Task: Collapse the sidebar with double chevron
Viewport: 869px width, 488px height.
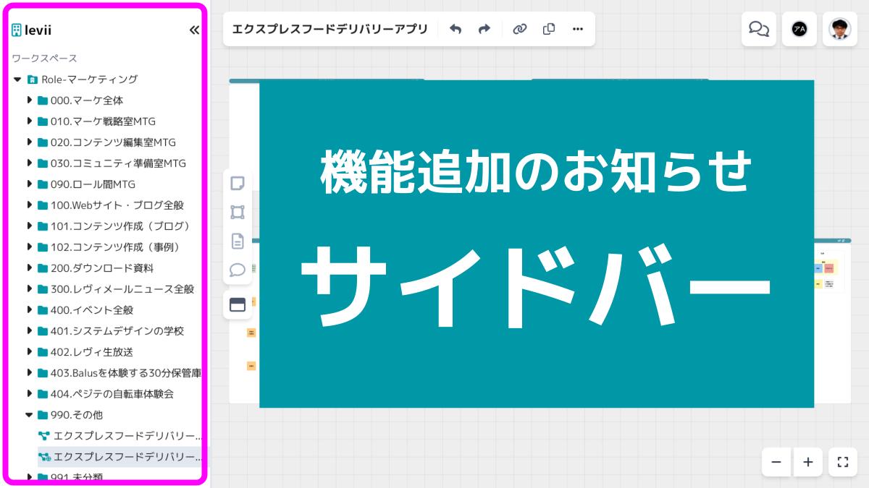Action: (x=194, y=30)
